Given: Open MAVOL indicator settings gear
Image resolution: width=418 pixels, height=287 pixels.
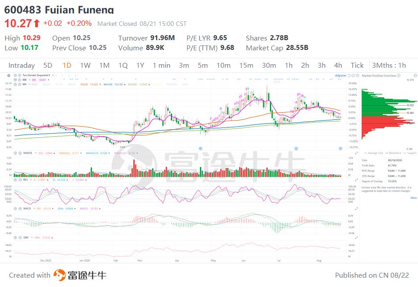Looking at the screenshot, I should (x=15, y=153).
